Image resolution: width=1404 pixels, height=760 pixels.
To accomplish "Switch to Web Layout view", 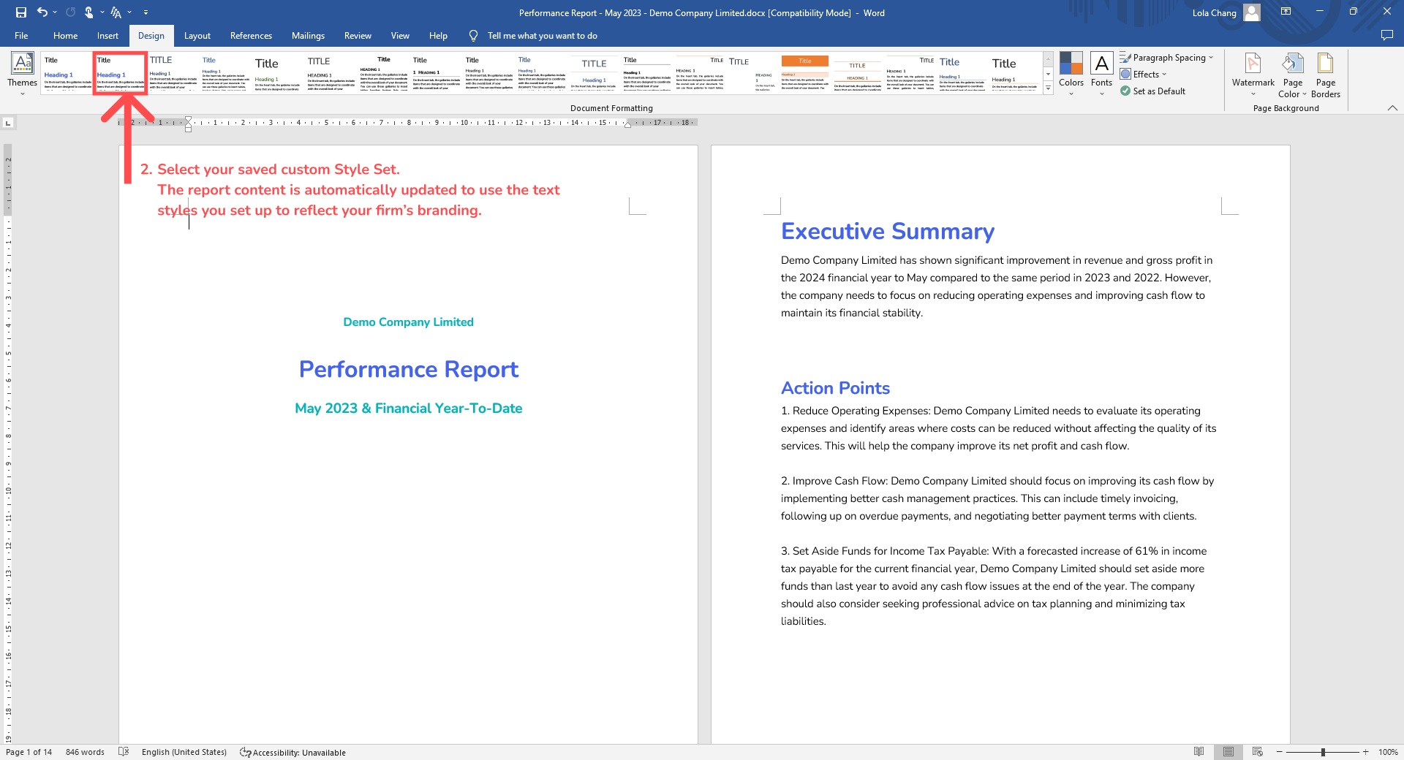I will 1257,752.
